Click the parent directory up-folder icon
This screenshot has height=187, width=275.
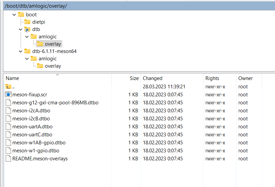coord(9,87)
